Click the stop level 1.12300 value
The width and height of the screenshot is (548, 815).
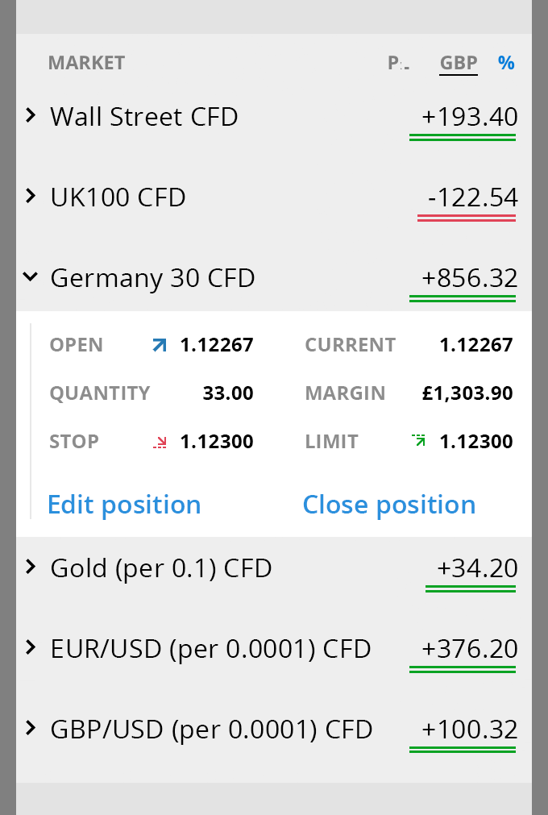pyautogui.click(x=217, y=442)
